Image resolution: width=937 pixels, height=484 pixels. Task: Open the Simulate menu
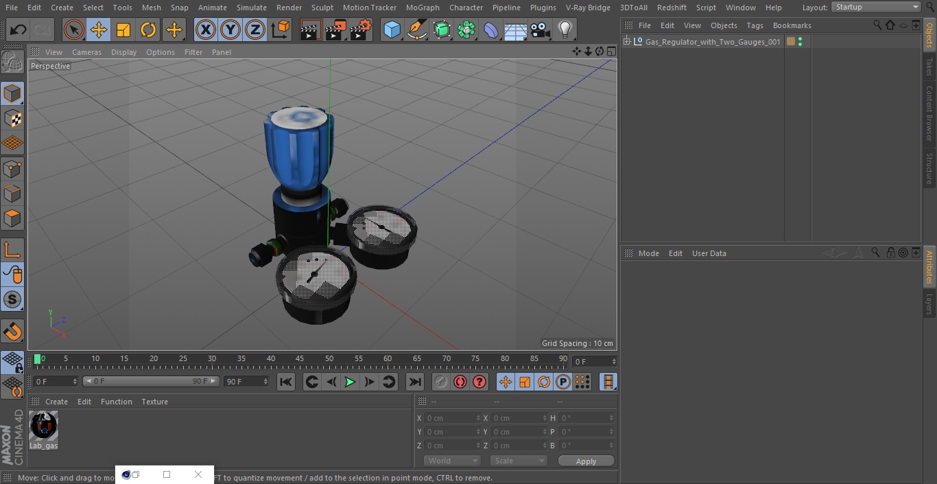point(252,8)
